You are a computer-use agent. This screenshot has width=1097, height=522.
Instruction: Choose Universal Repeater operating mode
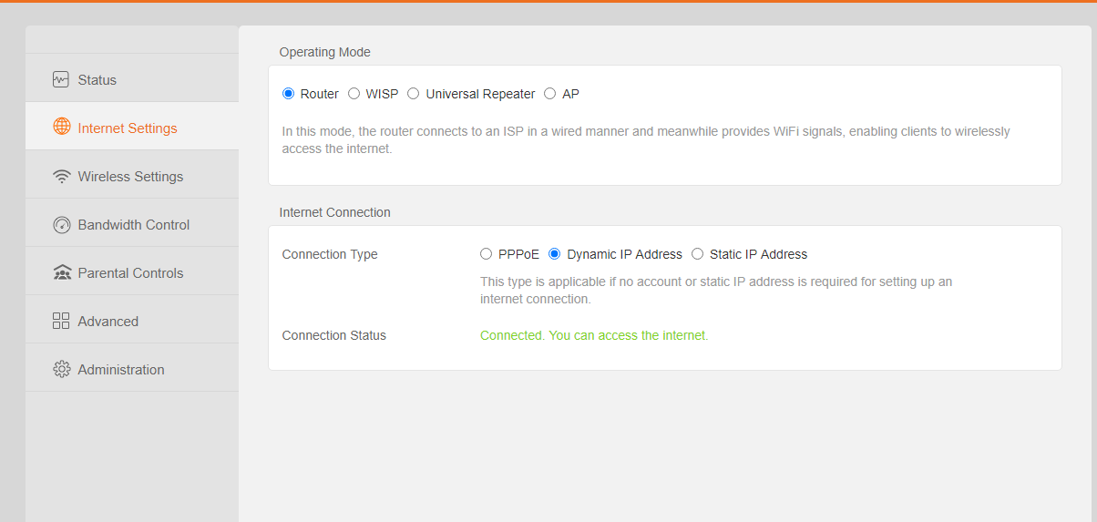pyautogui.click(x=414, y=94)
